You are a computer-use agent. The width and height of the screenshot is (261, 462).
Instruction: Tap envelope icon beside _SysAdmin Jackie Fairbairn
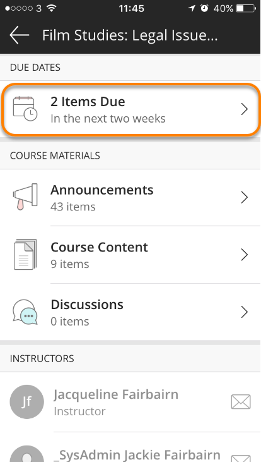pos(241,458)
